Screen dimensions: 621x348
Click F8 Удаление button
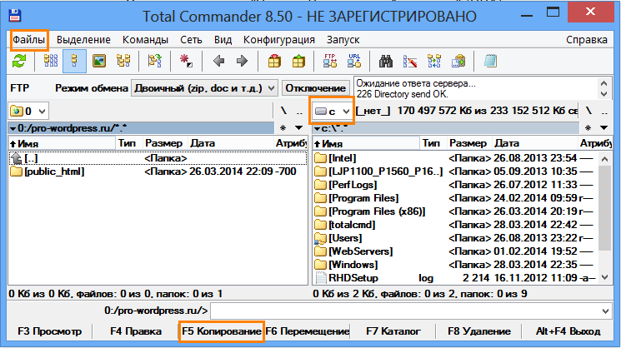(479, 331)
